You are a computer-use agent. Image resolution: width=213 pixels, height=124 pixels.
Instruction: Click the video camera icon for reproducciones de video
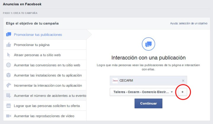pyautogui.click(x=9, y=116)
